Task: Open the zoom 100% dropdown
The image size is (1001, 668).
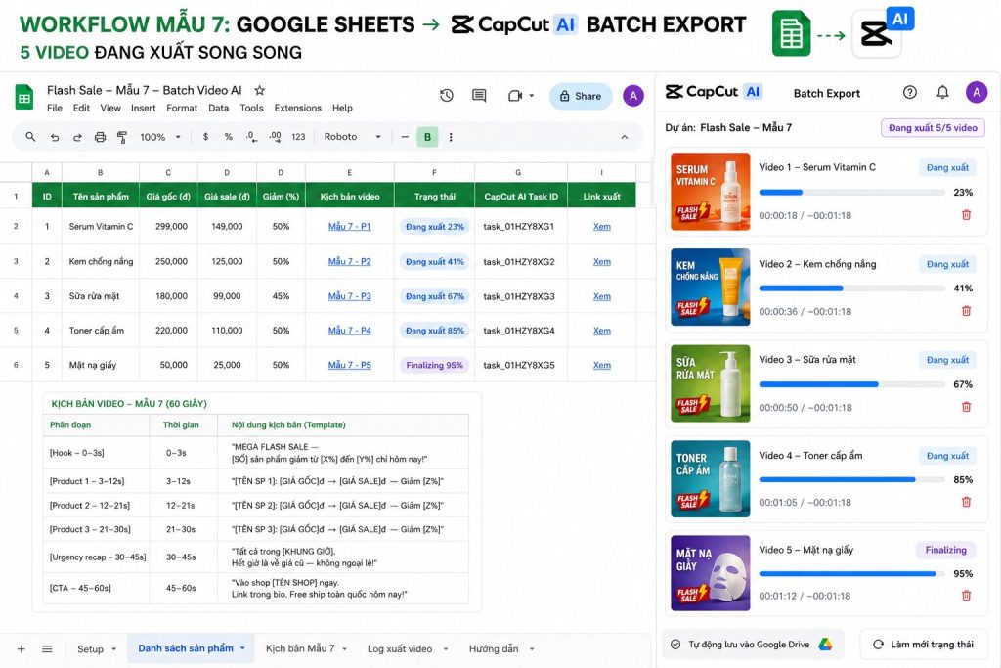Action: point(160,137)
